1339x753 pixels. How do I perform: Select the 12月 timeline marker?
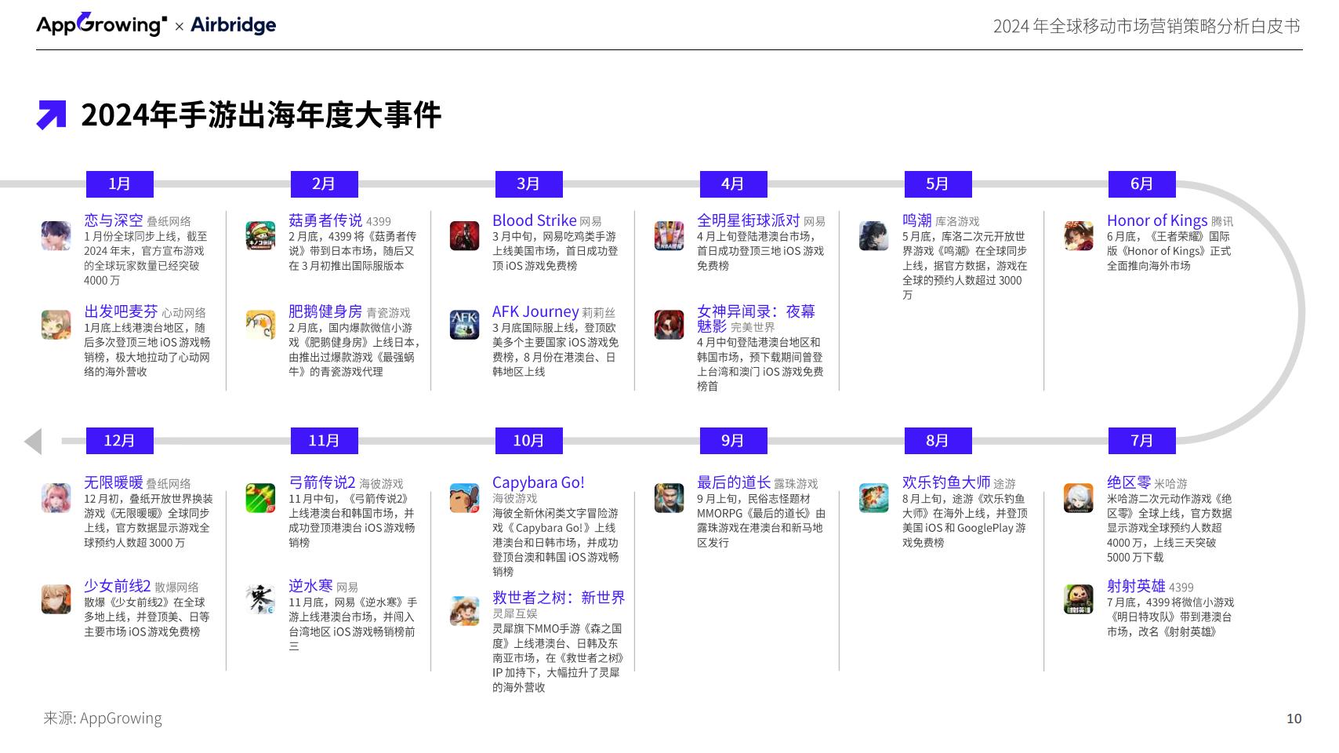pyautogui.click(x=119, y=441)
